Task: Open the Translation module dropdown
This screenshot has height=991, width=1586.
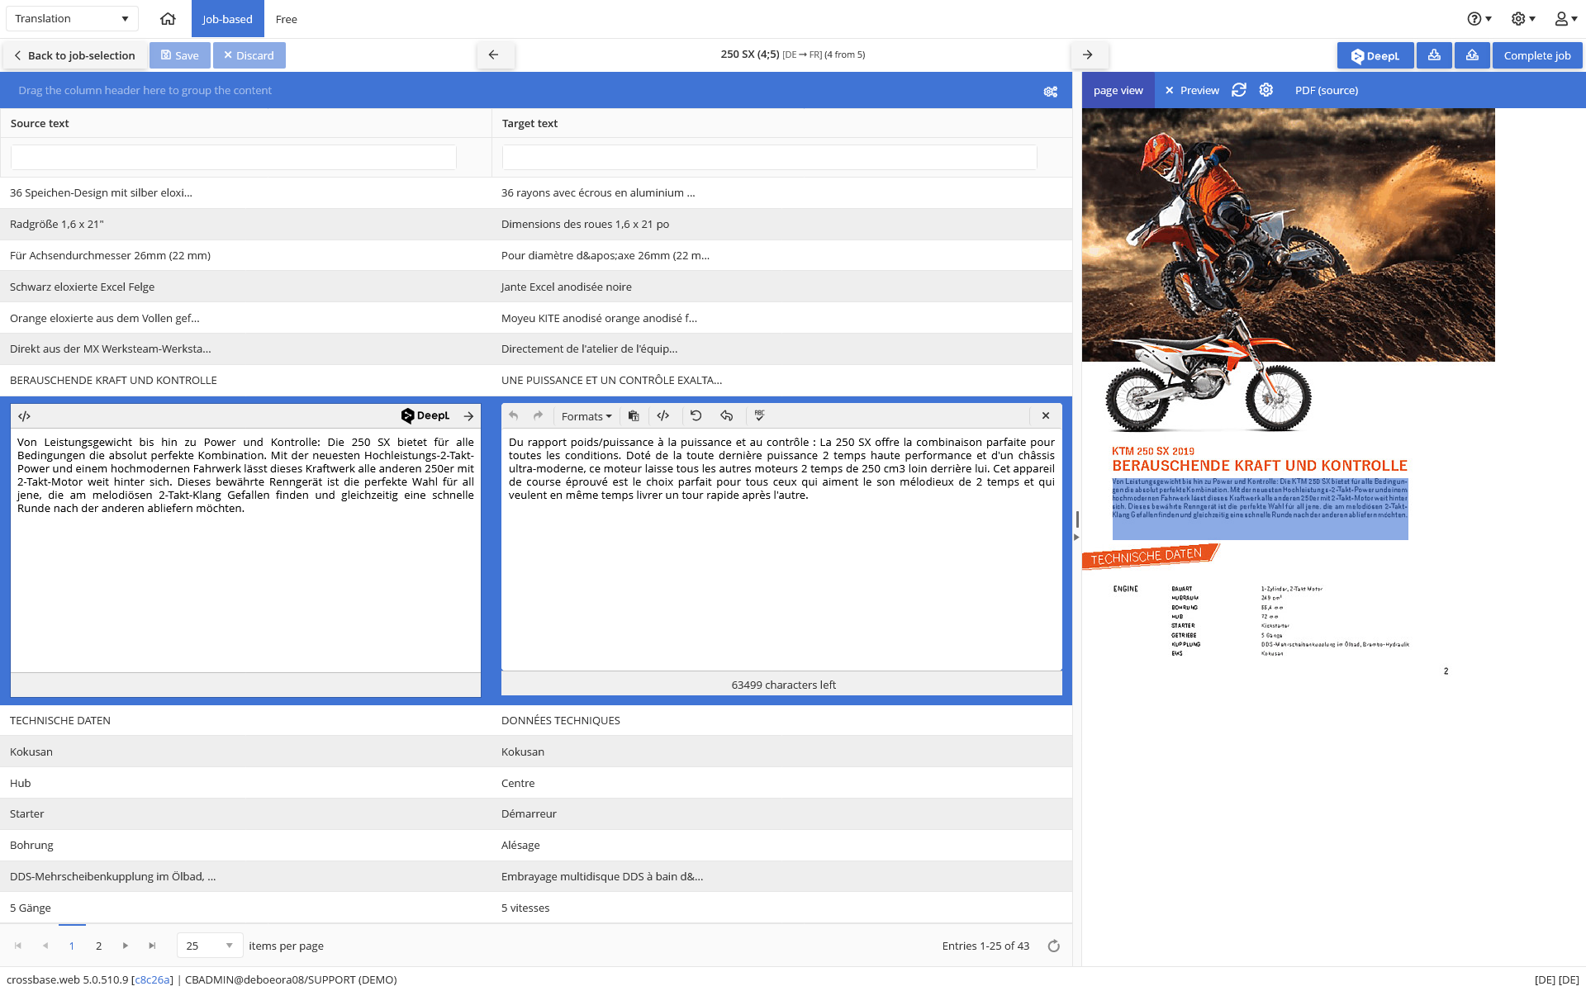Action: click(x=72, y=18)
